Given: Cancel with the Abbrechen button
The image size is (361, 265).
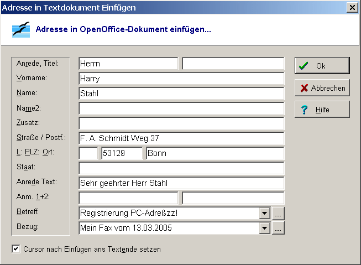Looking at the screenshot, I should pyautogui.click(x=322, y=88).
